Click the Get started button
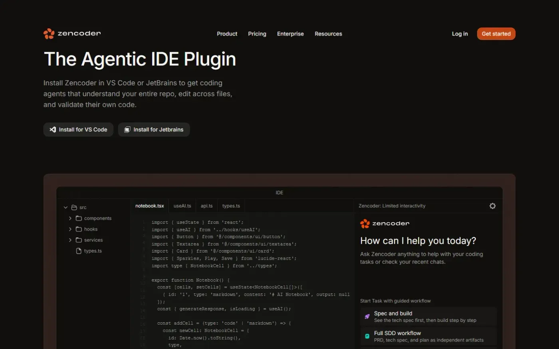The image size is (559, 349). (x=496, y=34)
